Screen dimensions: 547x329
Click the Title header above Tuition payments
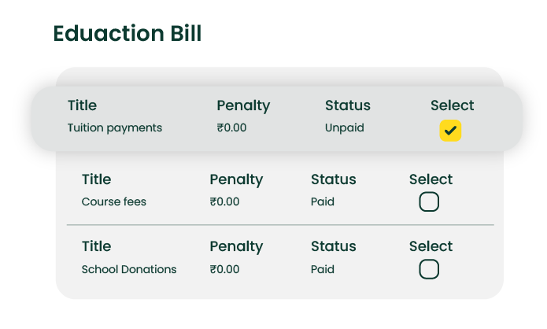click(x=83, y=105)
